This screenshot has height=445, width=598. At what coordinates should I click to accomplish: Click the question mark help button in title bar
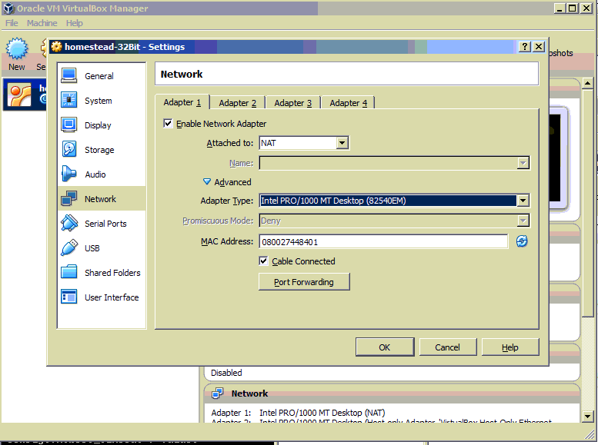pyautogui.click(x=525, y=46)
